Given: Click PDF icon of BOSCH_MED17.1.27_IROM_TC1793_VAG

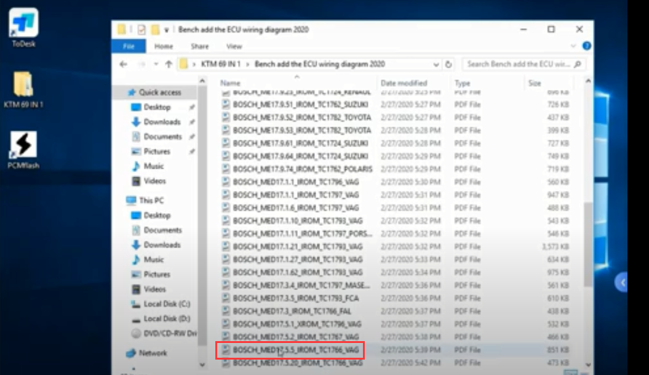Looking at the screenshot, I should tap(226, 259).
